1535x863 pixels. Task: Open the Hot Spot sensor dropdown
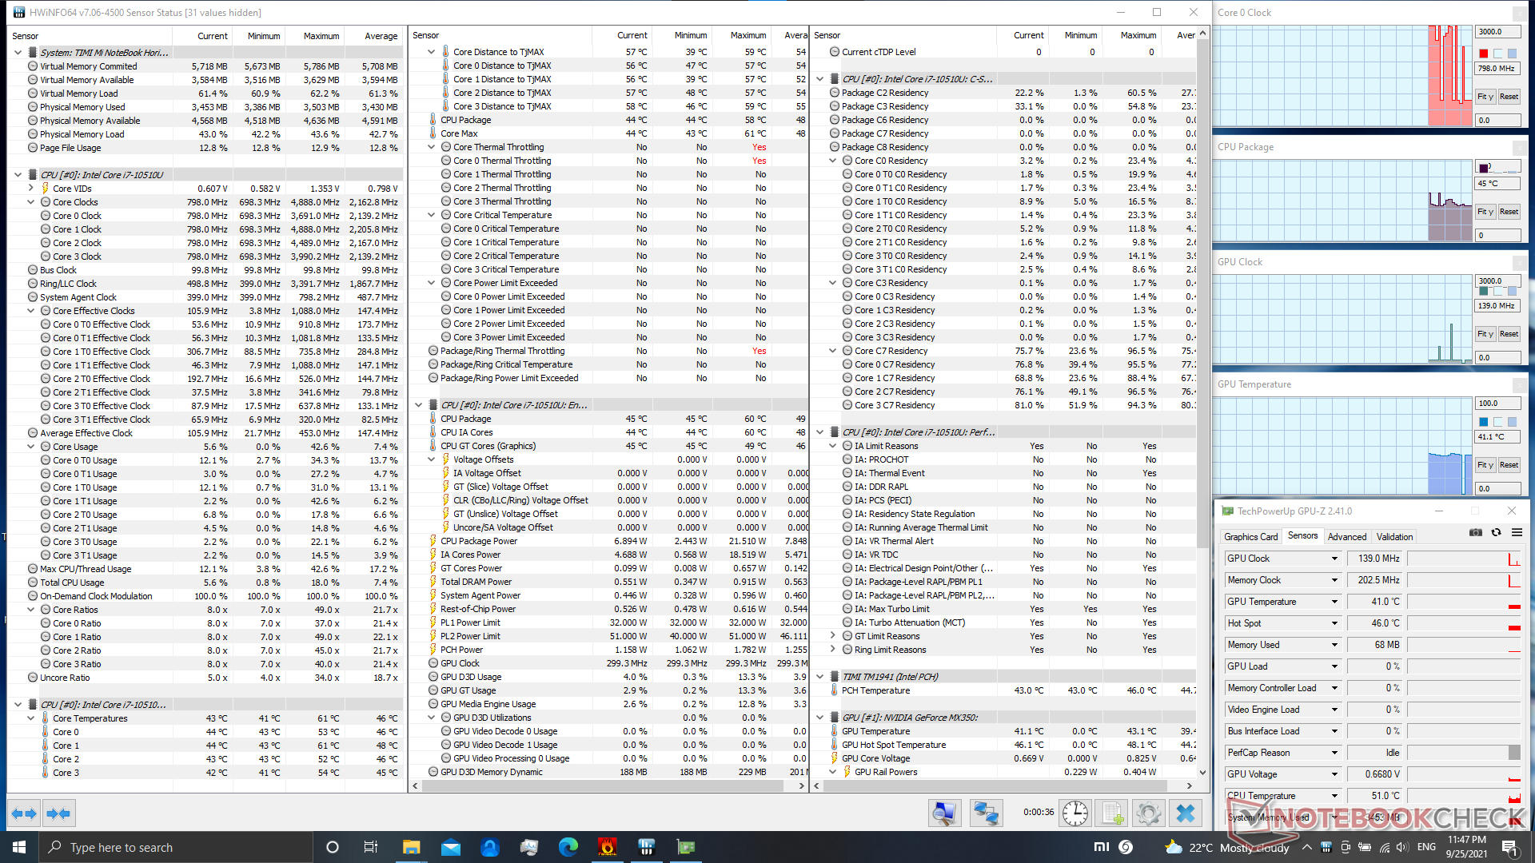tap(1334, 623)
